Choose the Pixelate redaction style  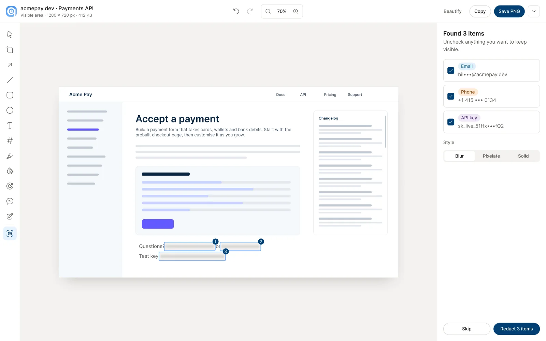pos(491,156)
